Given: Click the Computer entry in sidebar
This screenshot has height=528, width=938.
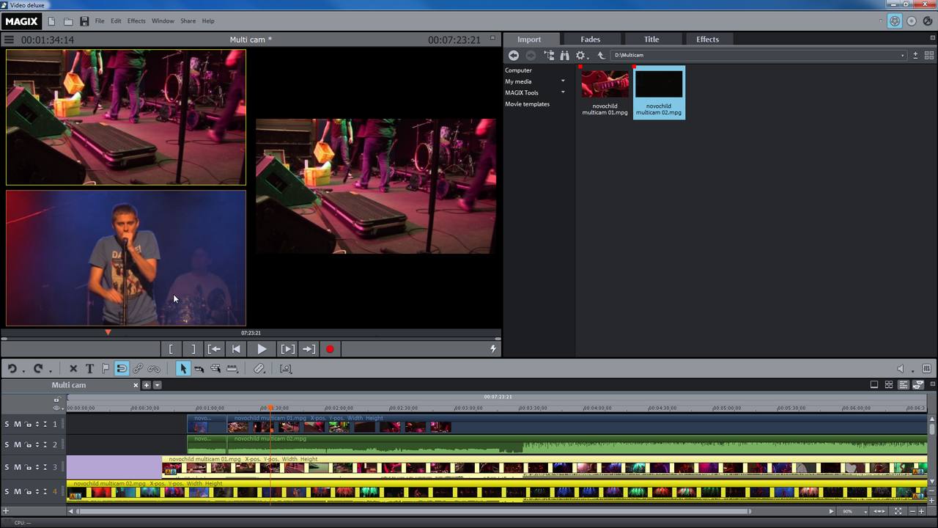Looking at the screenshot, I should point(518,70).
